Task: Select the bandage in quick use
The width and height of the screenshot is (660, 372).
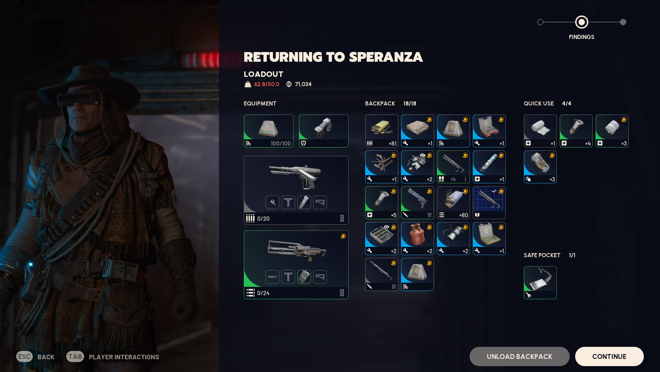Action: [x=540, y=131]
